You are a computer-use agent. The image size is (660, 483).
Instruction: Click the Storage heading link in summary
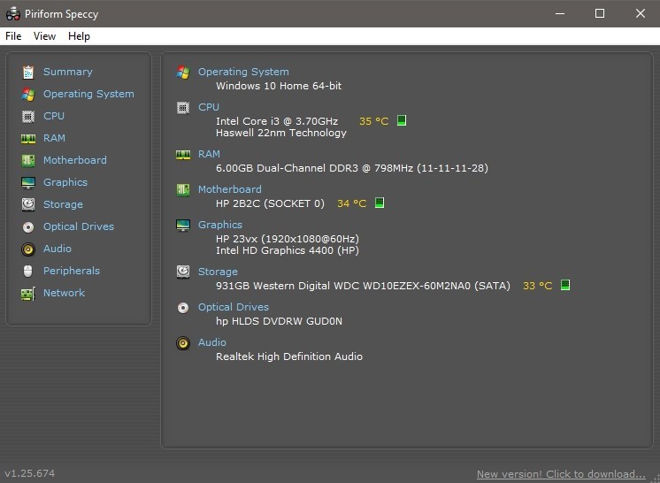point(218,272)
